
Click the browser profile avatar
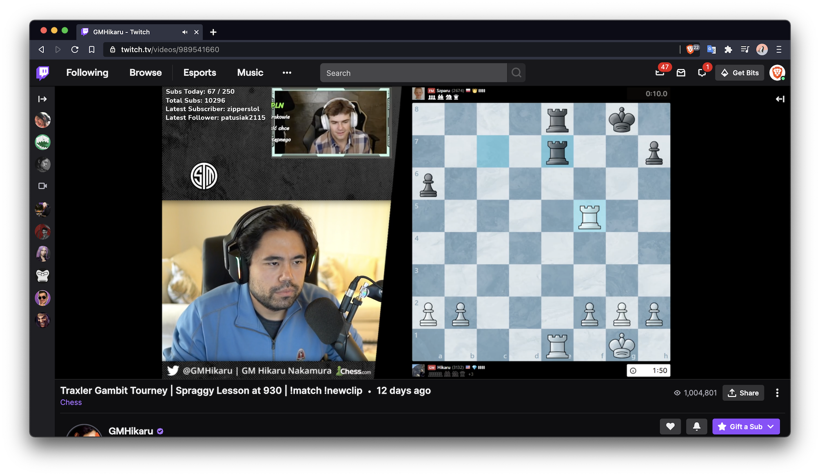[x=762, y=49]
